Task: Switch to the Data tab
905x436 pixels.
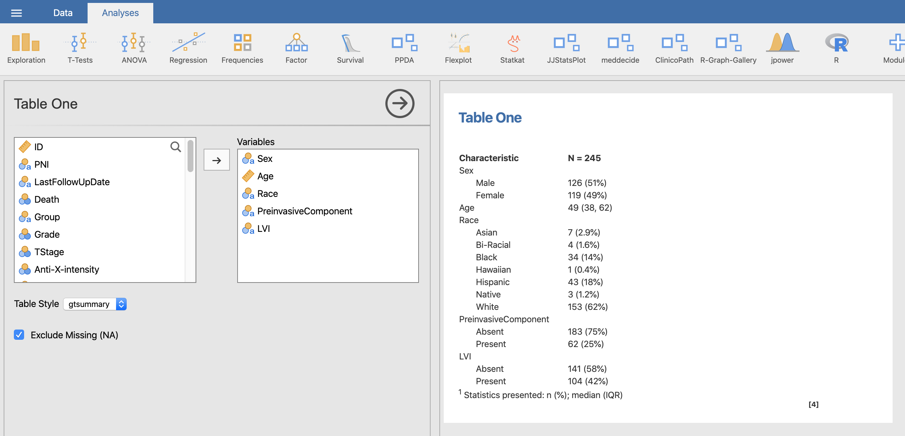Action: (x=63, y=12)
